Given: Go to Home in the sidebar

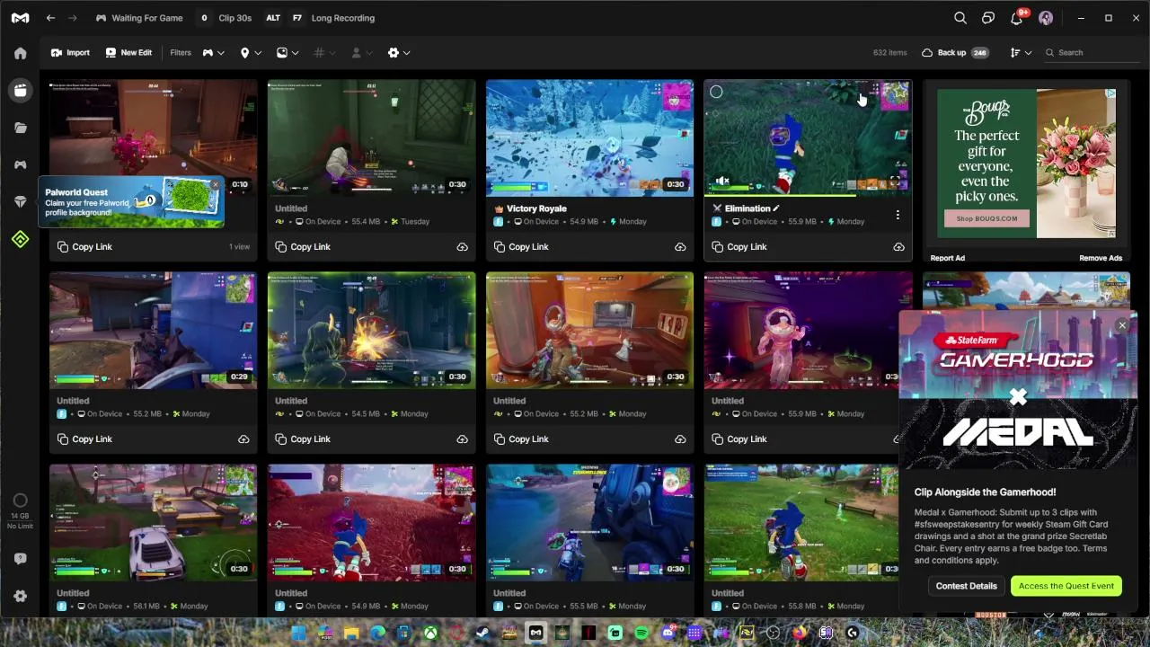Looking at the screenshot, I should [x=20, y=53].
